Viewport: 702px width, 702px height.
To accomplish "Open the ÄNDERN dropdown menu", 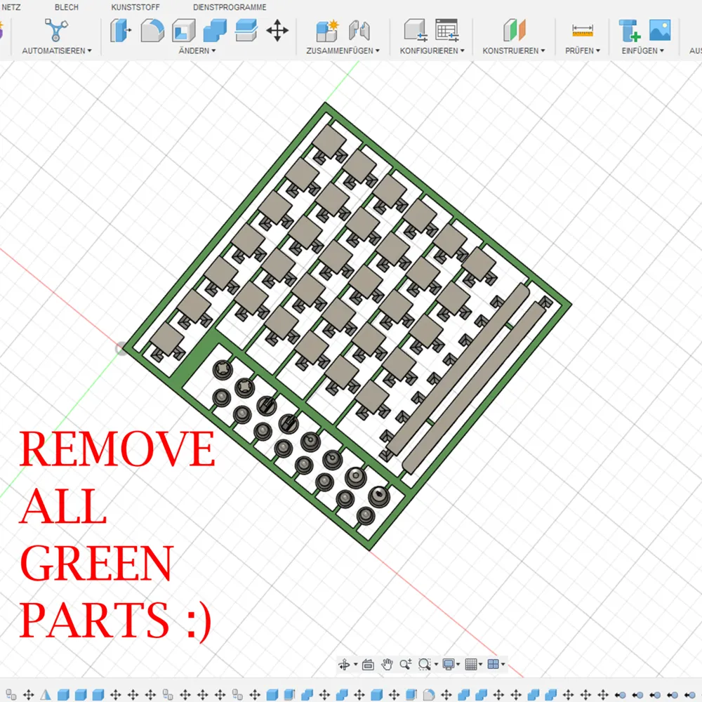I will (x=197, y=51).
